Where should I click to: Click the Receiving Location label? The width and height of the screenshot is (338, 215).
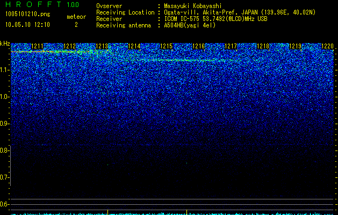click(125, 12)
